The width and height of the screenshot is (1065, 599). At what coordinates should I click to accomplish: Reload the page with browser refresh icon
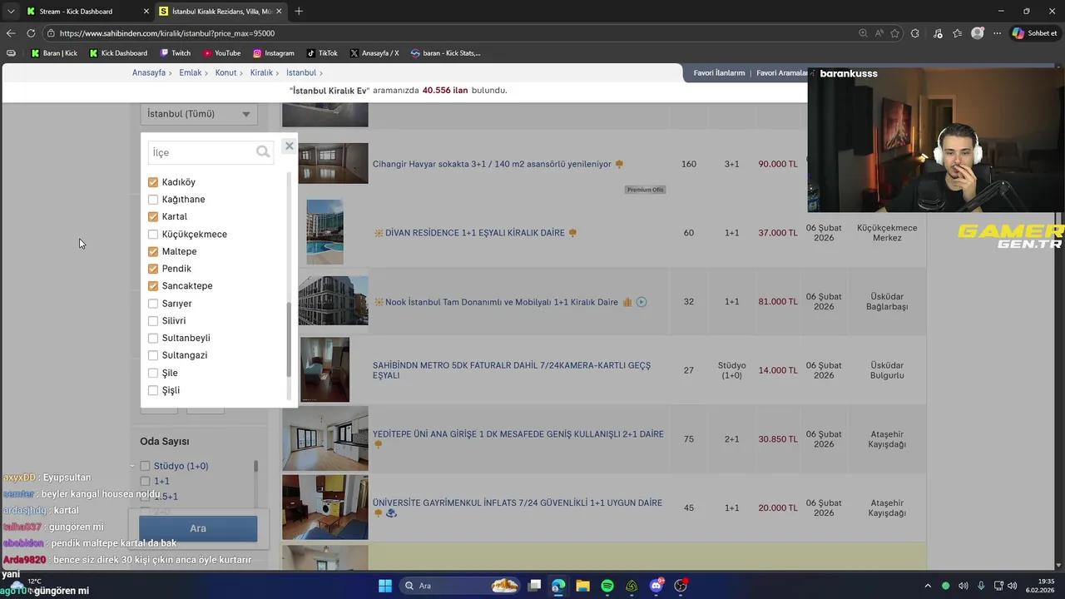pyautogui.click(x=31, y=33)
